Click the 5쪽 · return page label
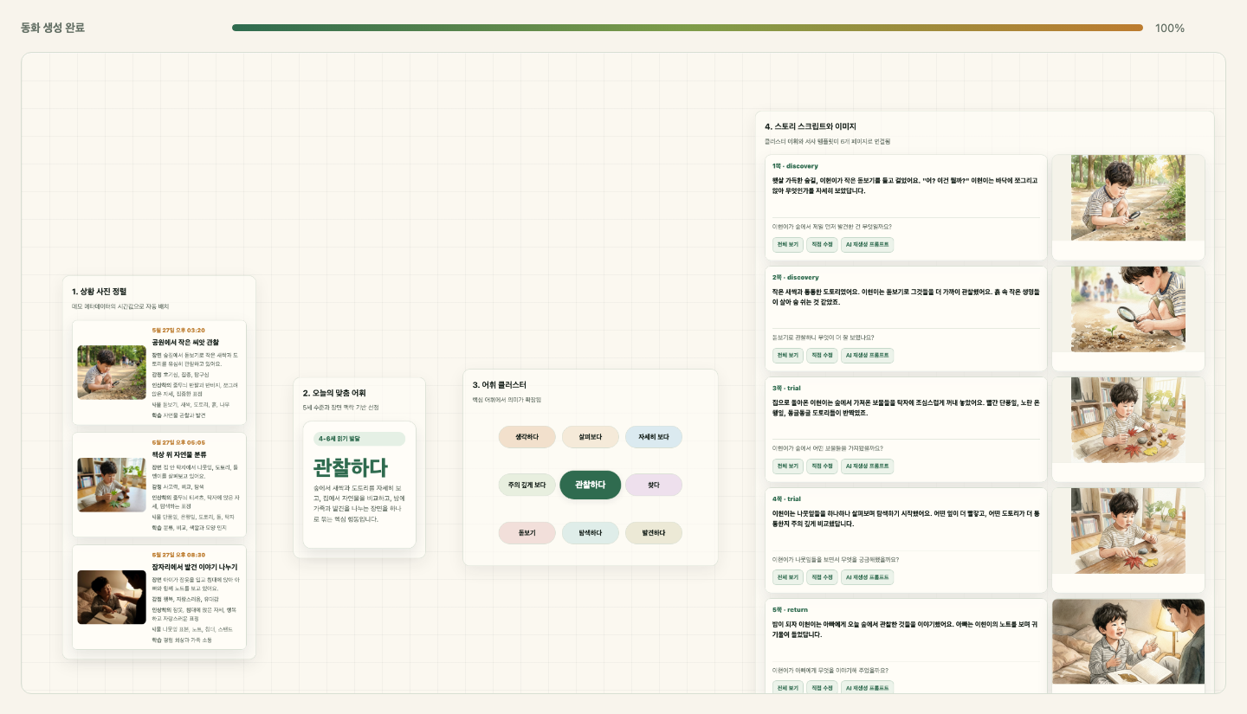The image size is (1247, 714). coord(790,610)
